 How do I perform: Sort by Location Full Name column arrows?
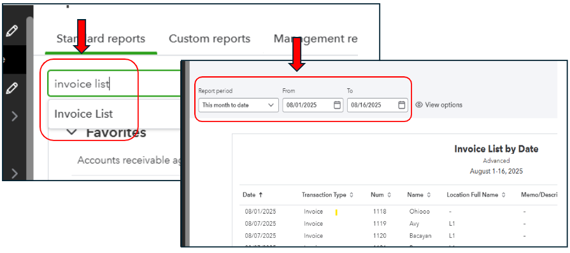click(504, 195)
